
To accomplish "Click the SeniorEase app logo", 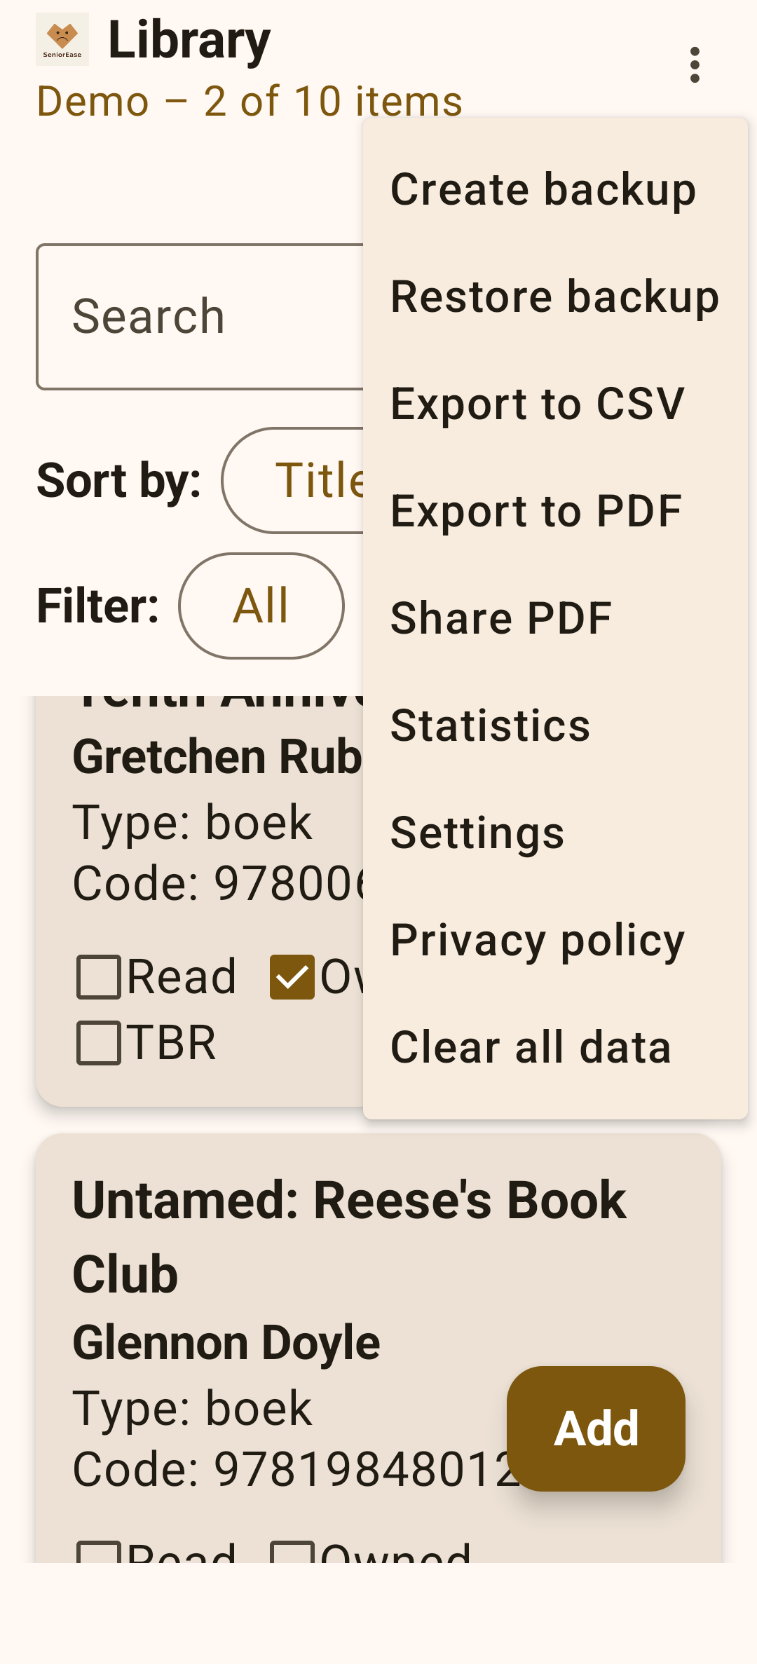I will (x=62, y=39).
